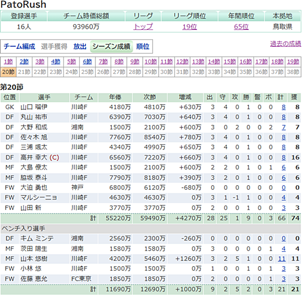
Task: Open 大迫 勇也 point total link
Action: (283, 188)
